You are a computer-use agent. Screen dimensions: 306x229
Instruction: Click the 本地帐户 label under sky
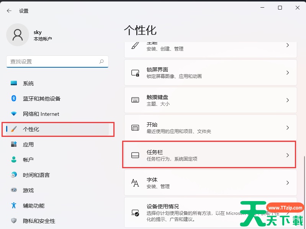click(43, 39)
